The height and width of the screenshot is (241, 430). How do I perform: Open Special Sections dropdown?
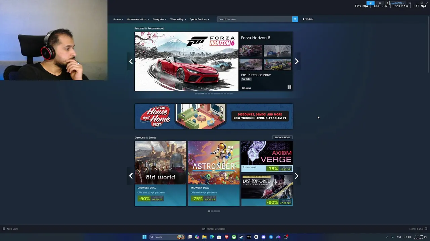pyautogui.click(x=200, y=19)
